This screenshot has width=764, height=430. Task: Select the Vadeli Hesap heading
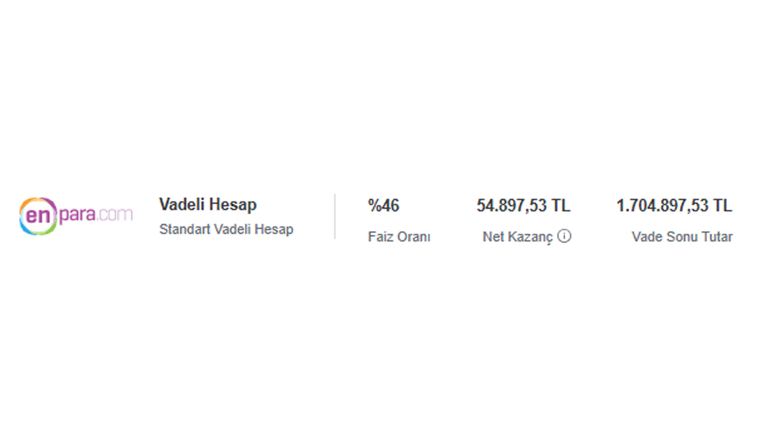pyautogui.click(x=208, y=204)
